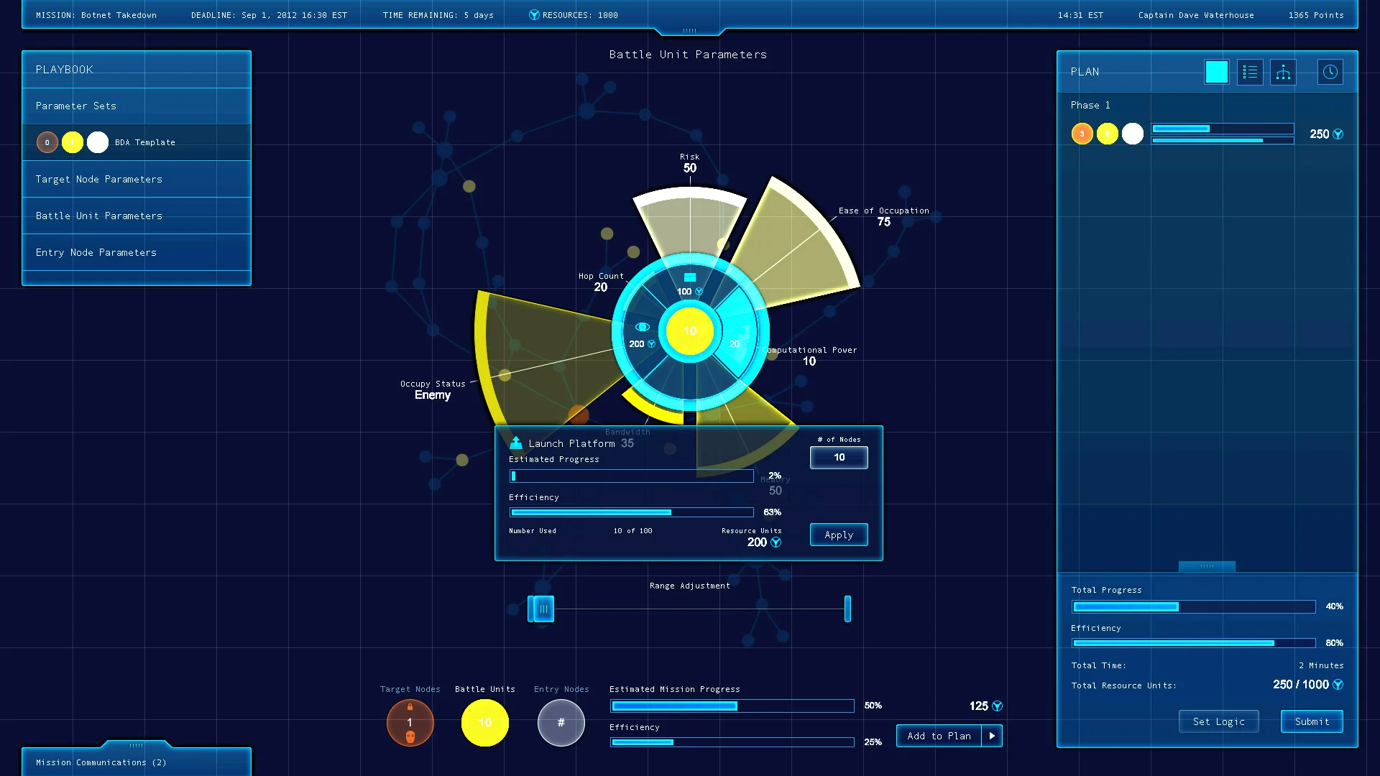Pull down the top status bar handle

tap(689, 31)
